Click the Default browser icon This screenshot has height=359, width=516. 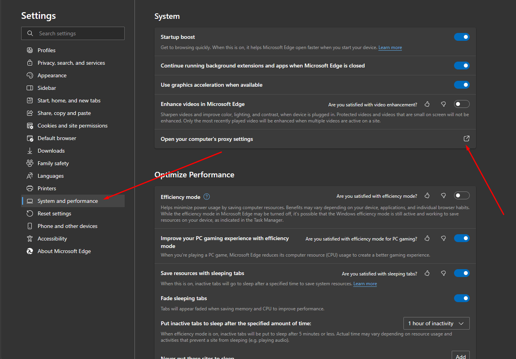(x=30, y=138)
